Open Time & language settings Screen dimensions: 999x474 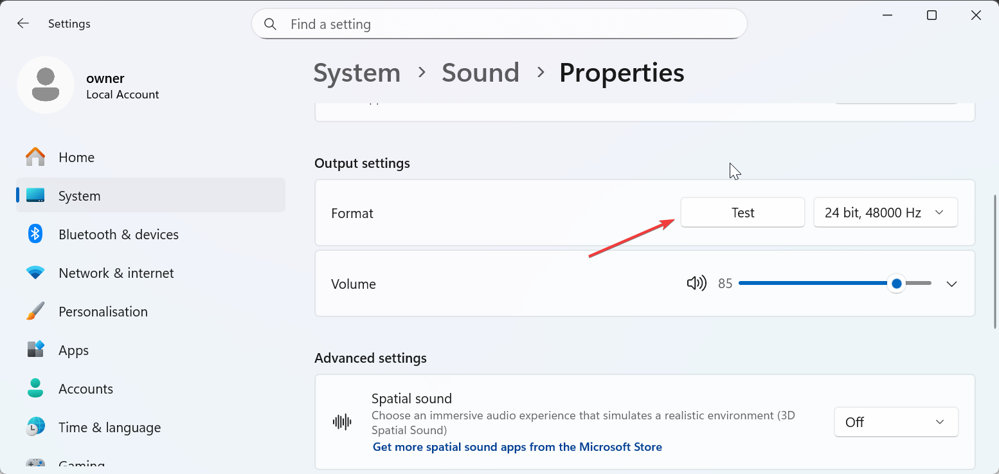pyautogui.click(x=109, y=427)
